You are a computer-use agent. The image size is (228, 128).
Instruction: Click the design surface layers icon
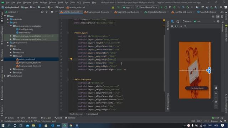[x=172, y=21]
